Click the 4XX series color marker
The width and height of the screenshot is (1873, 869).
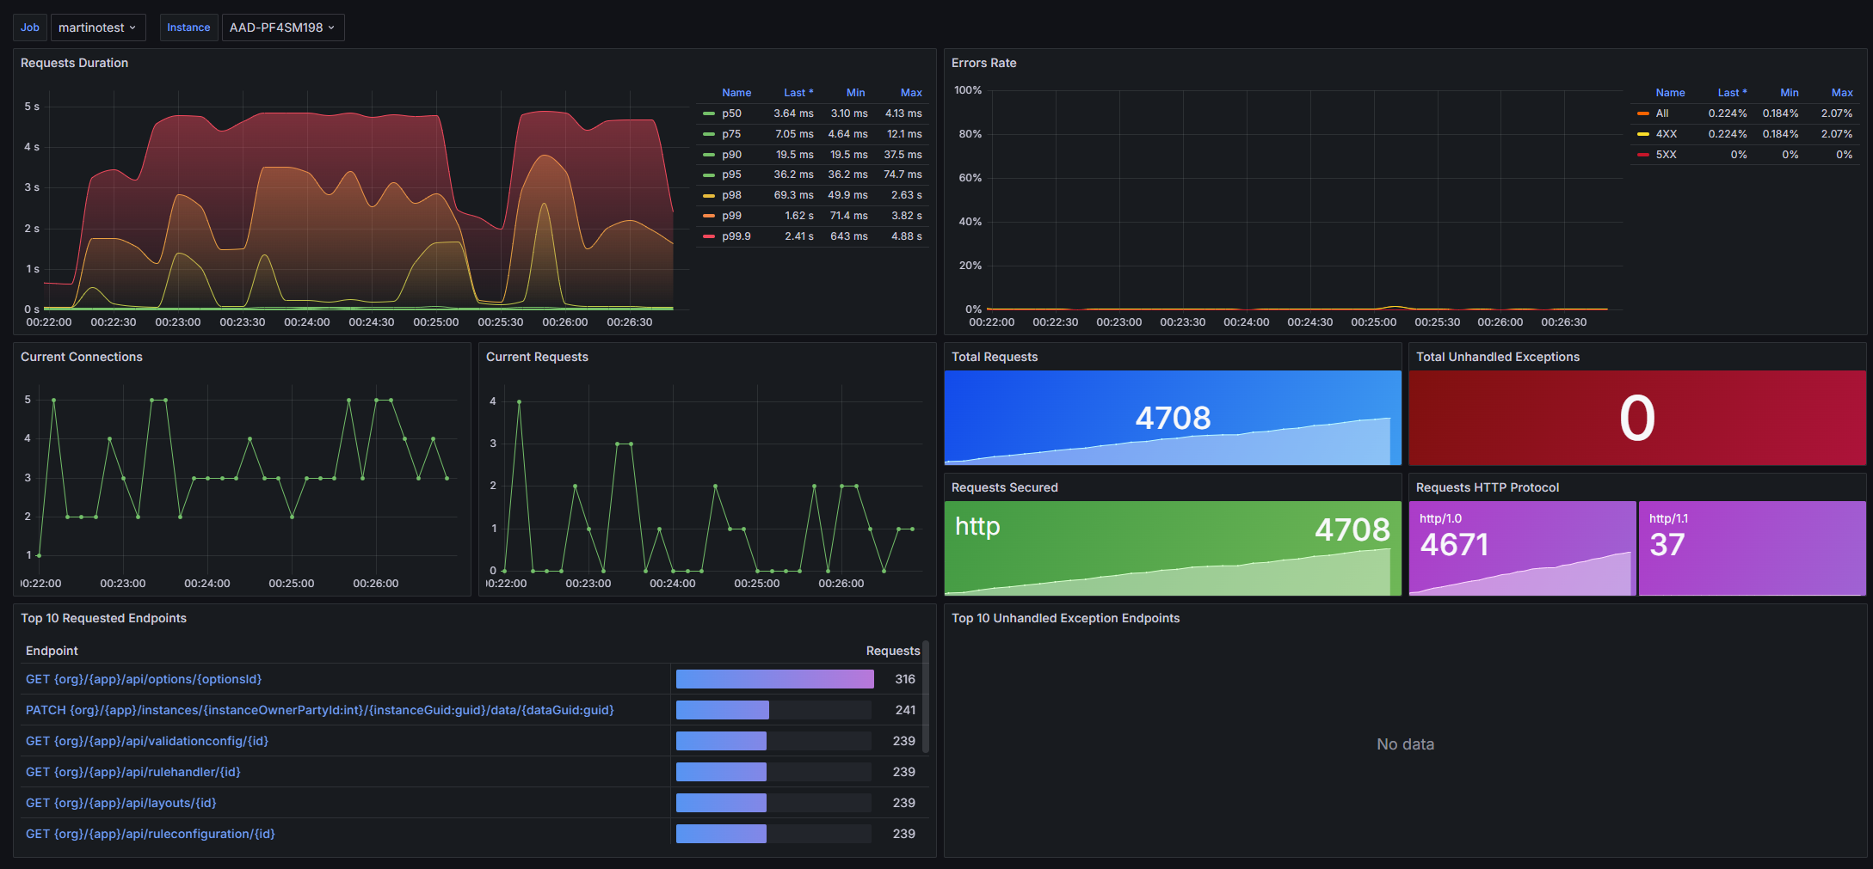(x=1642, y=134)
